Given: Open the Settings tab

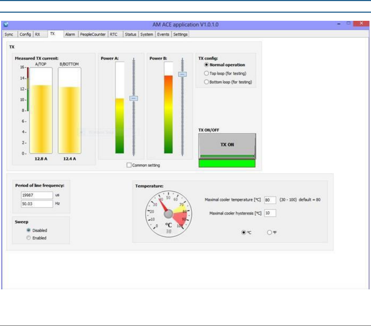Looking at the screenshot, I should pyautogui.click(x=180, y=34).
